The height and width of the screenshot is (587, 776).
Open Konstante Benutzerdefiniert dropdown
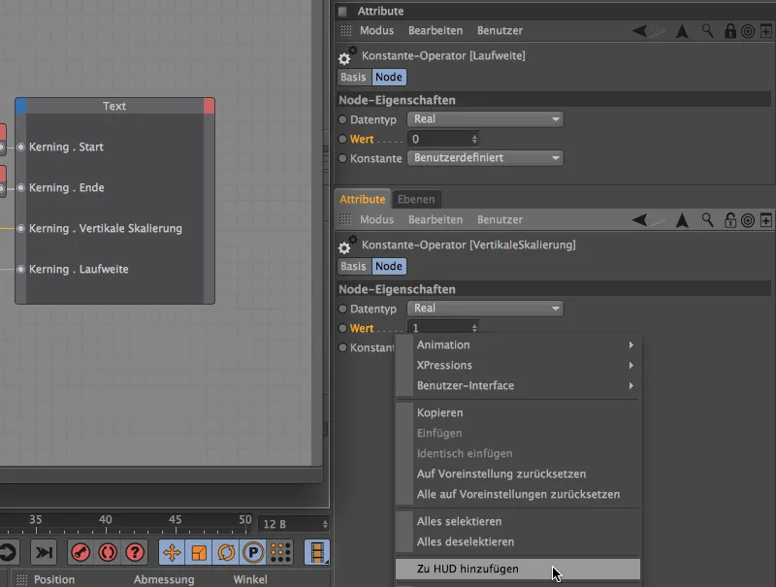485,158
